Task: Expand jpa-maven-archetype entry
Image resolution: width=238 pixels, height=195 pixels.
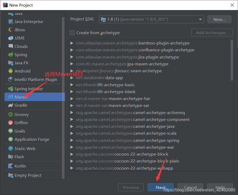Action: point(72,64)
